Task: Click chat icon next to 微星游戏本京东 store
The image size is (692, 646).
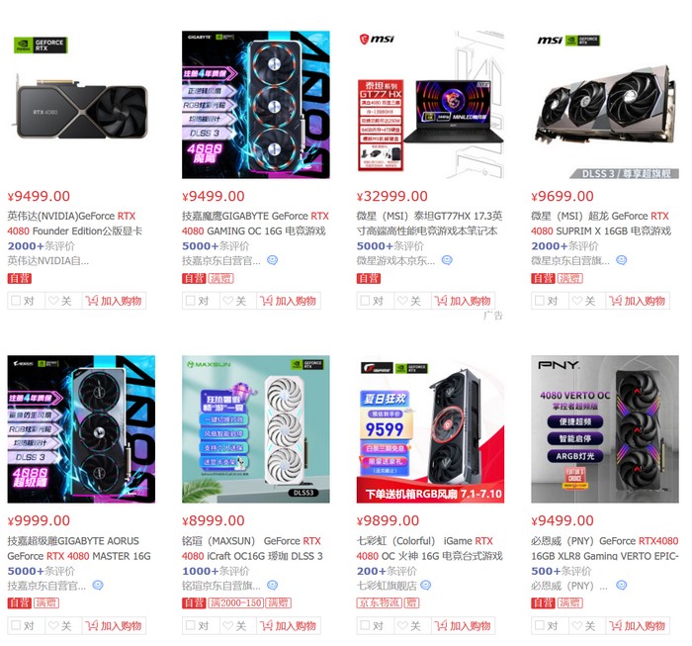Action: (447, 260)
